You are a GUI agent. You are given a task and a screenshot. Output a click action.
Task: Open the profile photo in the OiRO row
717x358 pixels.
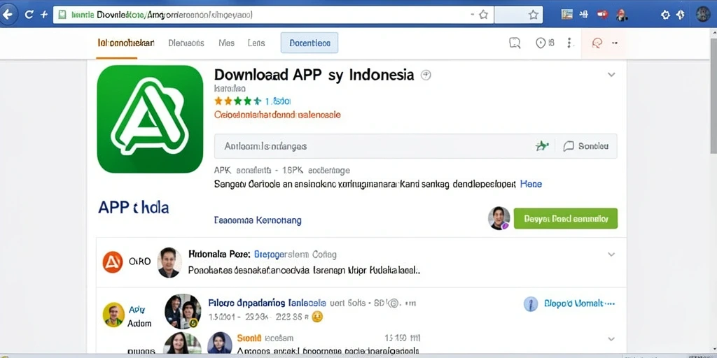click(x=169, y=263)
